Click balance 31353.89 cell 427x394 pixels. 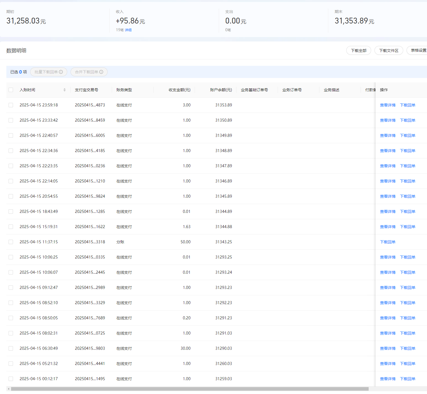pyautogui.click(x=224, y=105)
